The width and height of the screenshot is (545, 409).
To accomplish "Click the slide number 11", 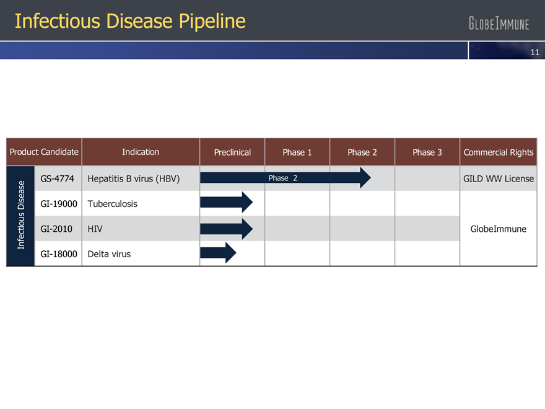I will pyautogui.click(x=536, y=53).
